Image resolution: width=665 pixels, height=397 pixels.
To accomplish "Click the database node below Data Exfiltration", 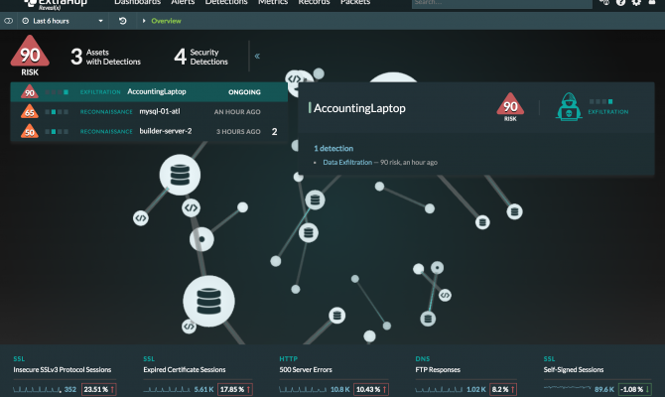I will 315,199.
